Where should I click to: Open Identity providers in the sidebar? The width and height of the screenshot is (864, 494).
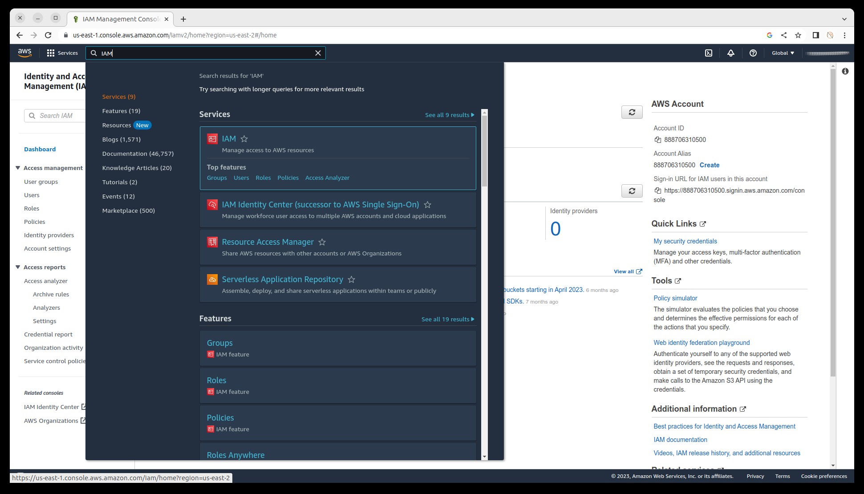coord(49,235)
